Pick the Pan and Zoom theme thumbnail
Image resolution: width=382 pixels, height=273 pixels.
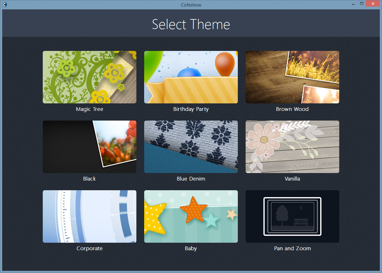[292, 216]
